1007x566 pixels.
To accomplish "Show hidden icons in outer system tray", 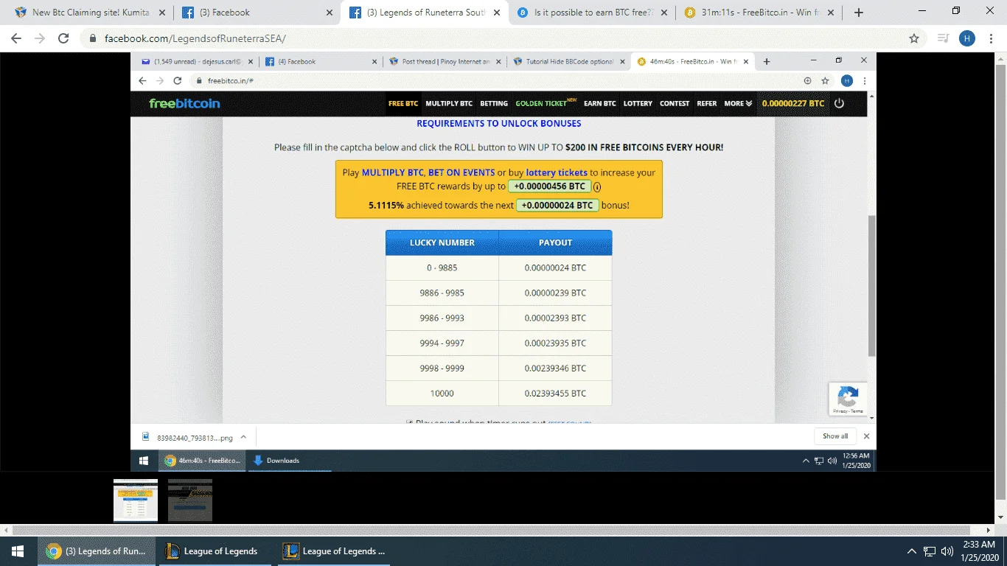I will click(x=912, y=551).
